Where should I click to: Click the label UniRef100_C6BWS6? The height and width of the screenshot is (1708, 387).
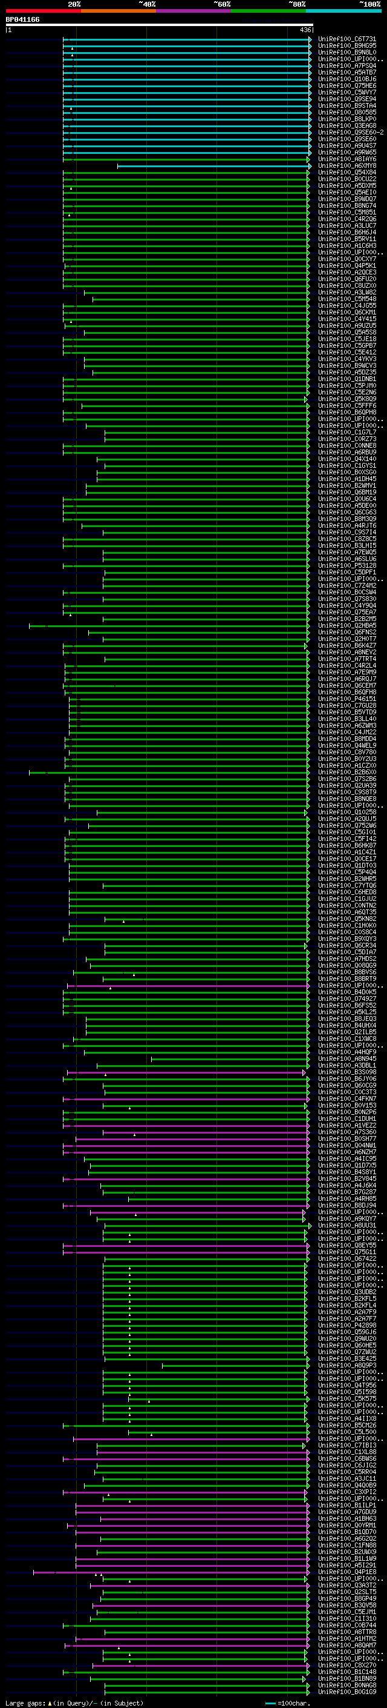[346, 1458]
